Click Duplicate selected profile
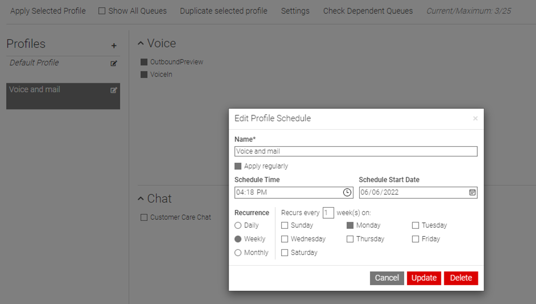This screenshot has height=304, width=536. coord(224,11)
